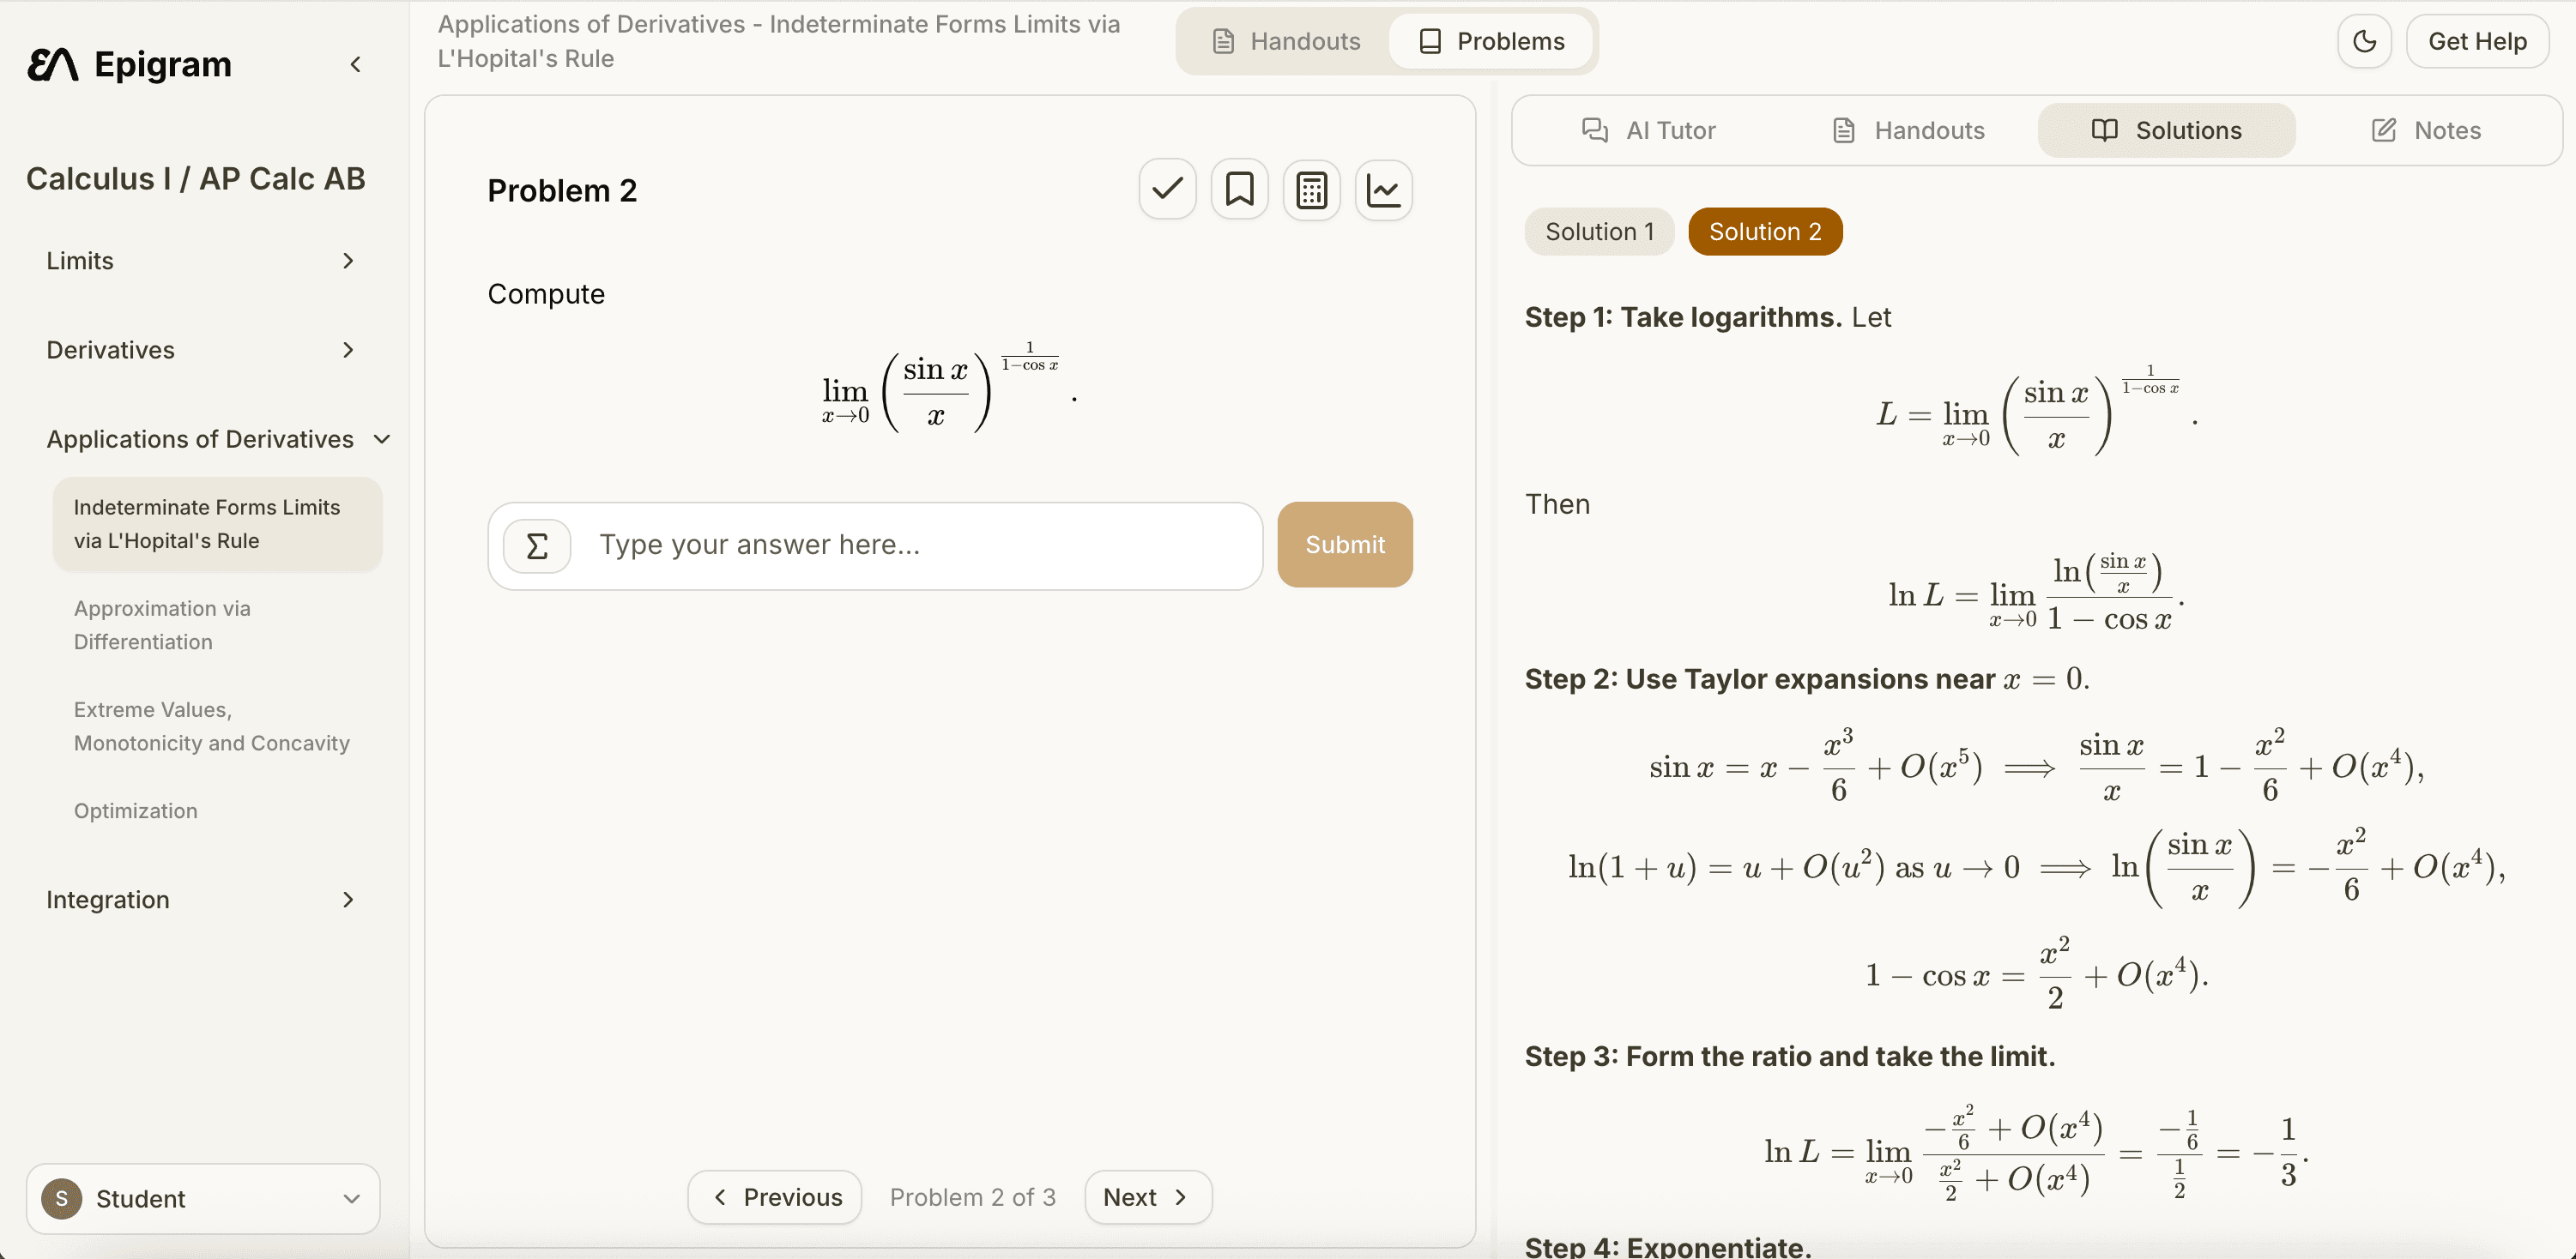Open the graph tool for Problem 2
The height and width of the screenshot is (1259, 2576).
[1383, 189]
